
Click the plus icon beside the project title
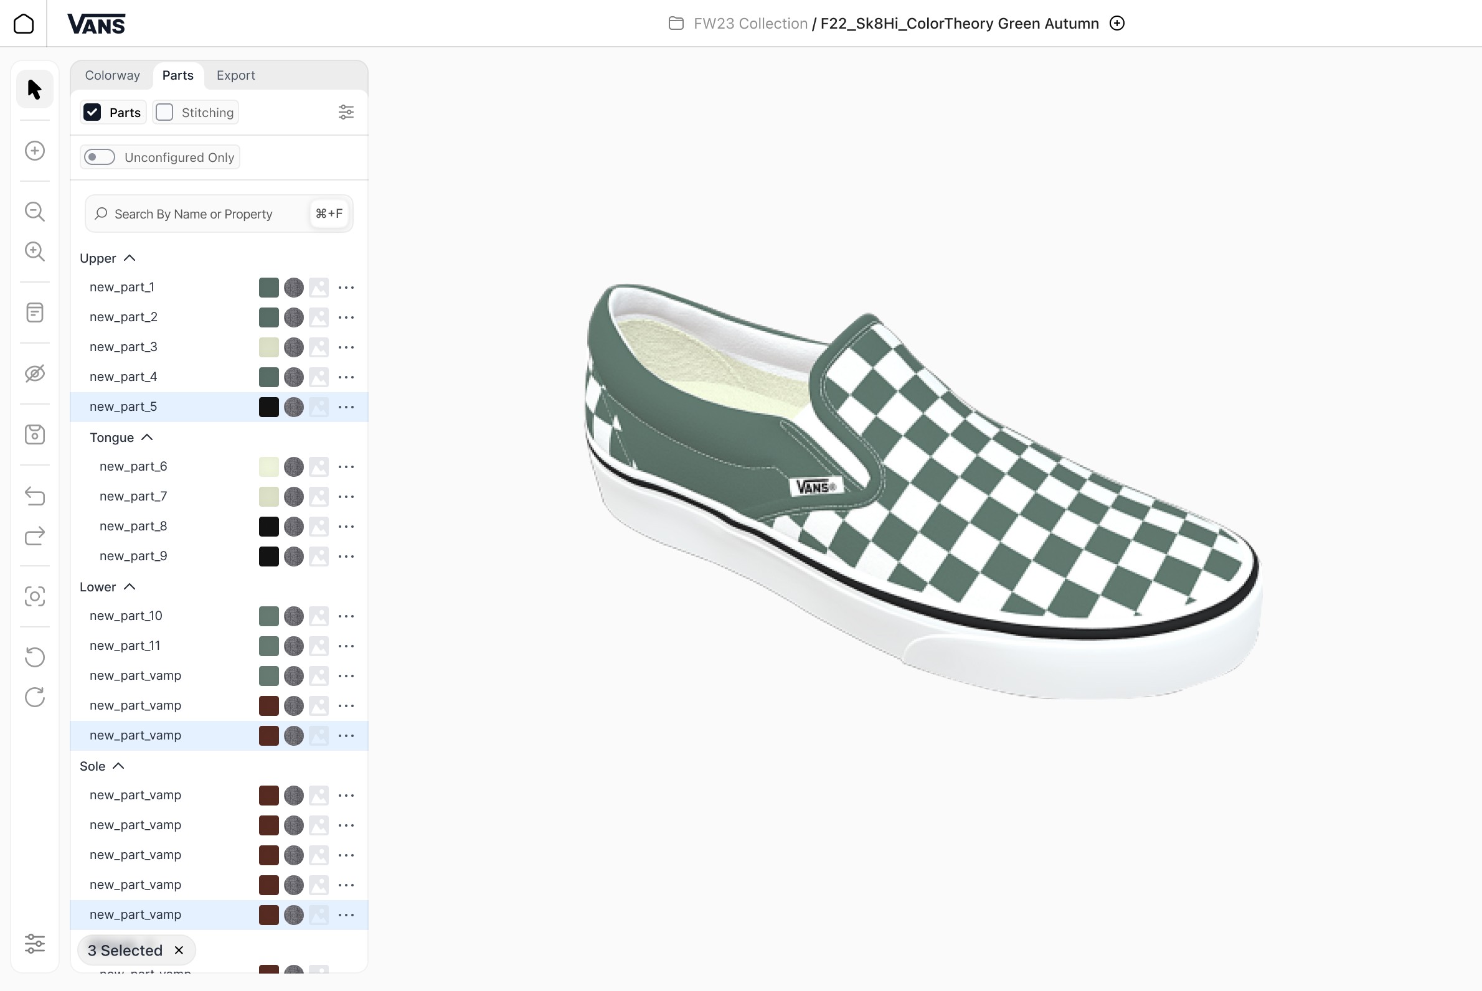(x=1117, y=24)
